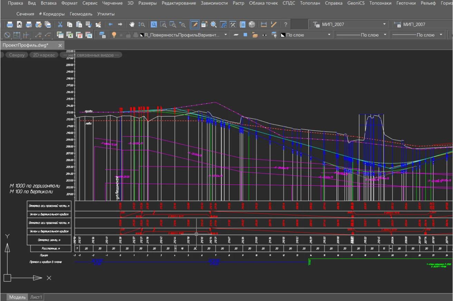Click the Excel table export icon
Viewport: 453px width, 301px height.
(70, 35)
